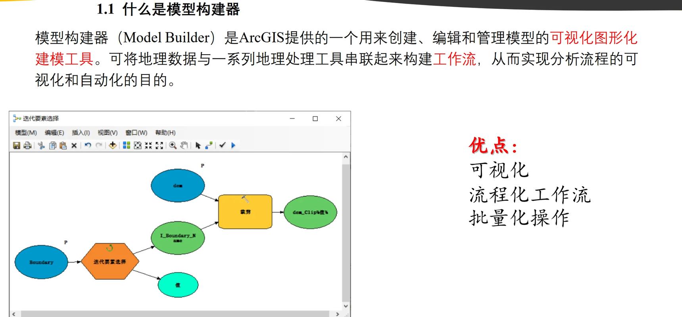This screenshot has width=682, height=317.
Task: Click the text 批量化操作
Action: click(519, 218)
